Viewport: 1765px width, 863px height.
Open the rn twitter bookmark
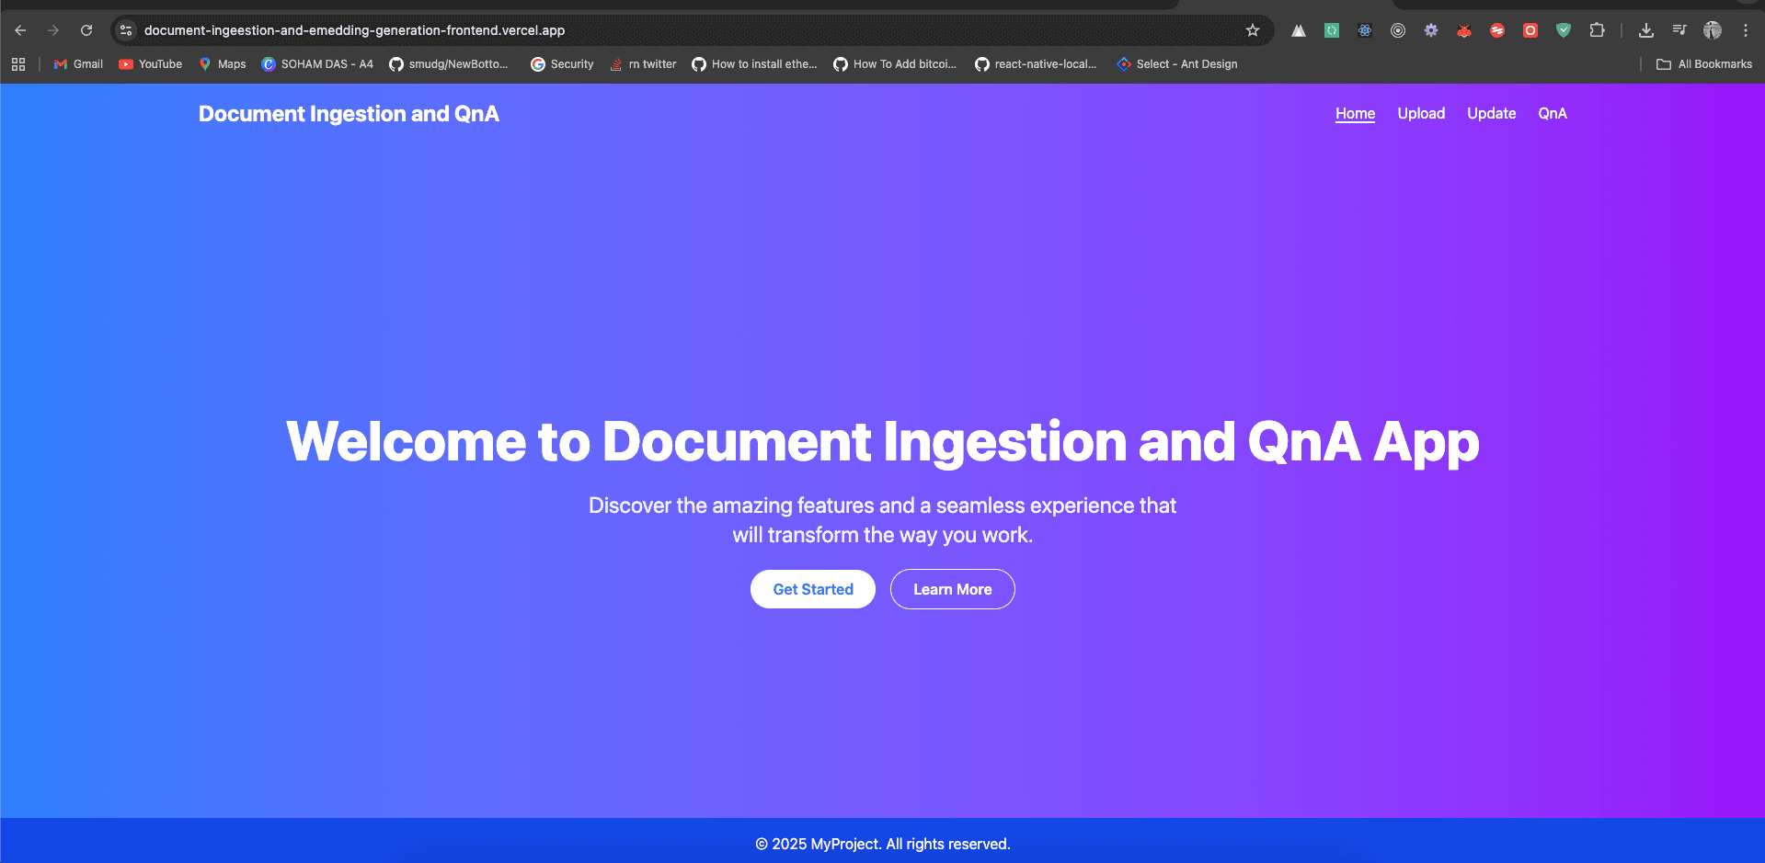coord(643,64)
